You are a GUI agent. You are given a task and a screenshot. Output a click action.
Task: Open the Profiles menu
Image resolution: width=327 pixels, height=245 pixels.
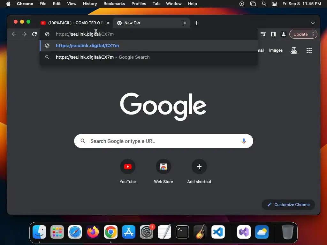coord(139,4)
